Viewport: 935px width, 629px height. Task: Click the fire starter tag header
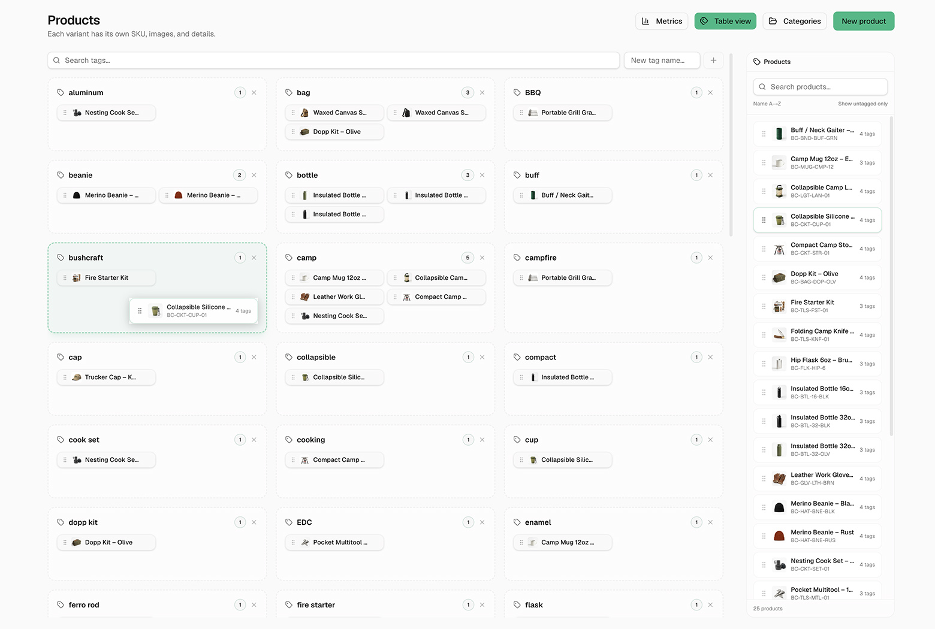[x=316, y=605]
